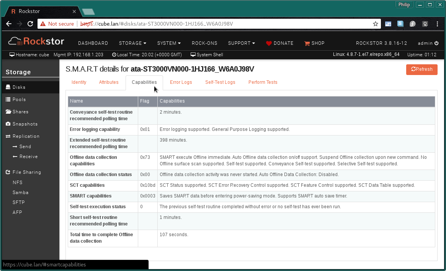Open System Shell terminal link
Image resolution: width=446 pixels, height=271 pixels.
click(x=207, y=55)
